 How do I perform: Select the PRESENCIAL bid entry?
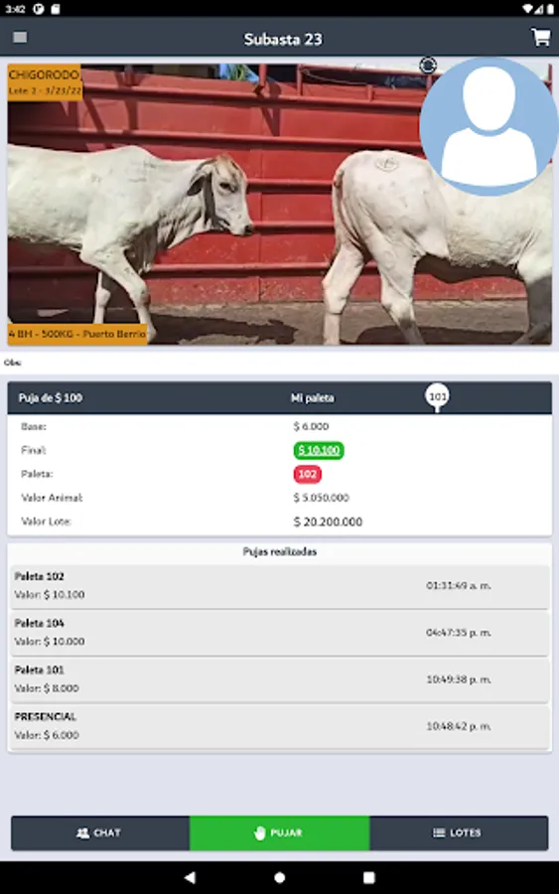coord(279,726)
